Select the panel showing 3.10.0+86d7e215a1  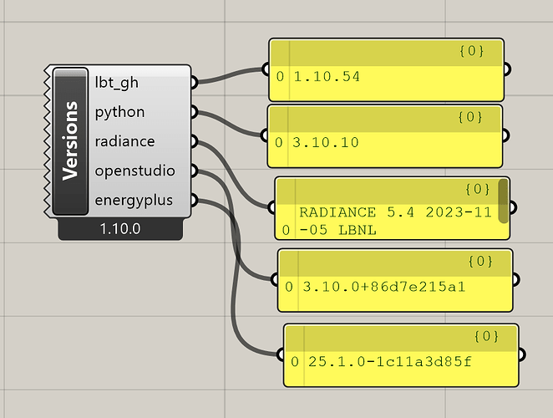[x=395, y=280]
